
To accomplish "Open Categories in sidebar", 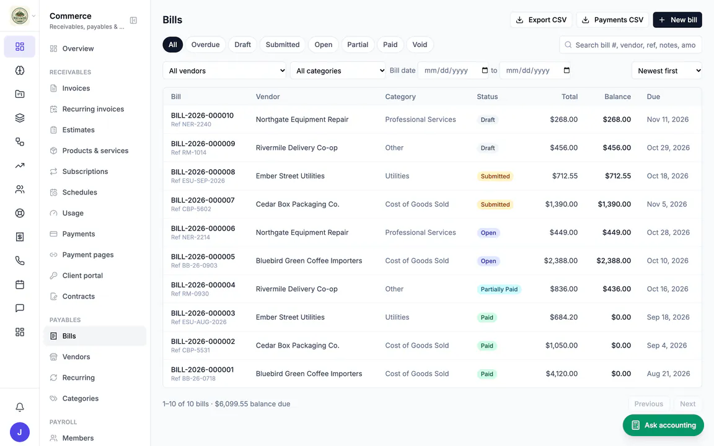I will click(x=95, y=399).
